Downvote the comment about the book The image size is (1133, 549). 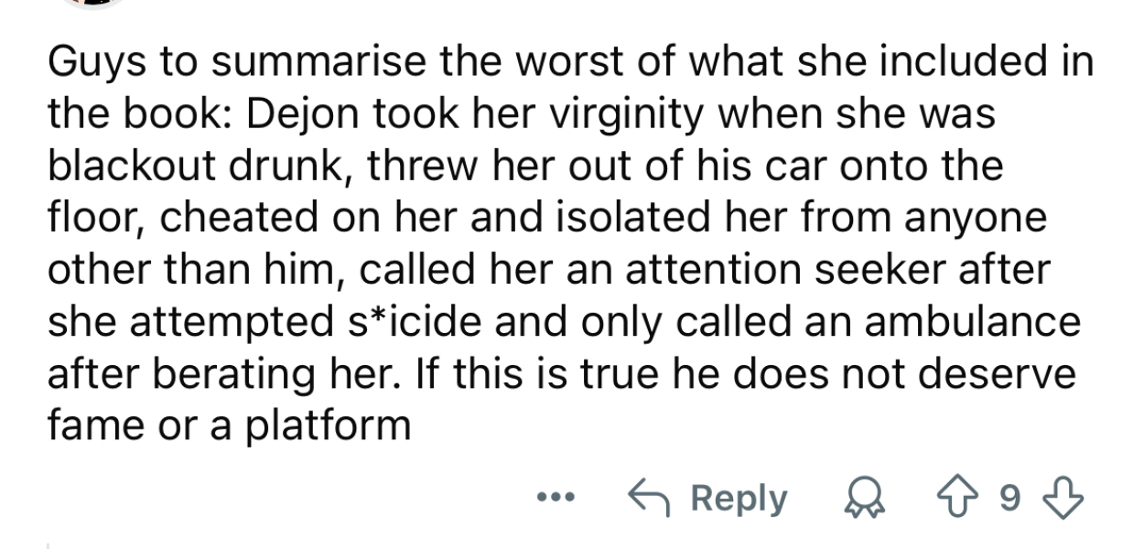click(1068, 500)
